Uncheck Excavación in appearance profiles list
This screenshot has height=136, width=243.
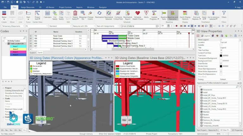point(202,90)
